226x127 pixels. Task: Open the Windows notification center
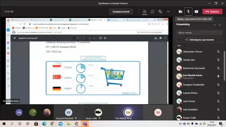[x=221, y=124]
